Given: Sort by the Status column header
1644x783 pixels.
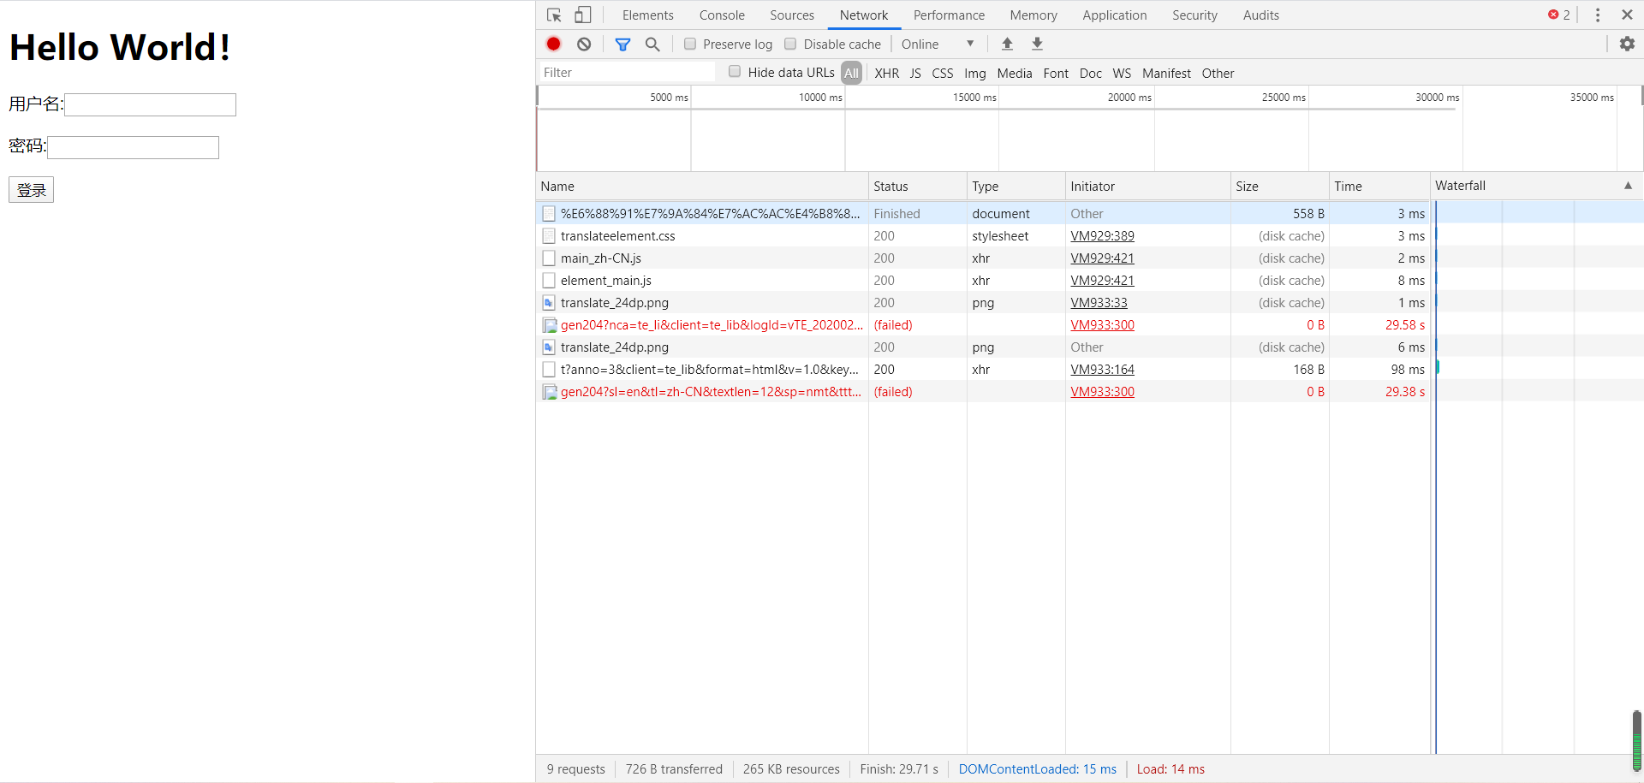Looking at the screenshot, I should pyautogui.click(x=918, y=186).
